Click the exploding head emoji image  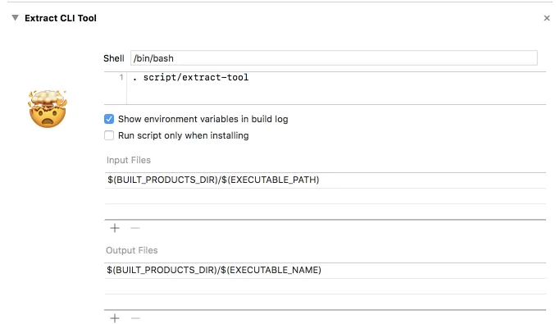(x=48, y=108)
